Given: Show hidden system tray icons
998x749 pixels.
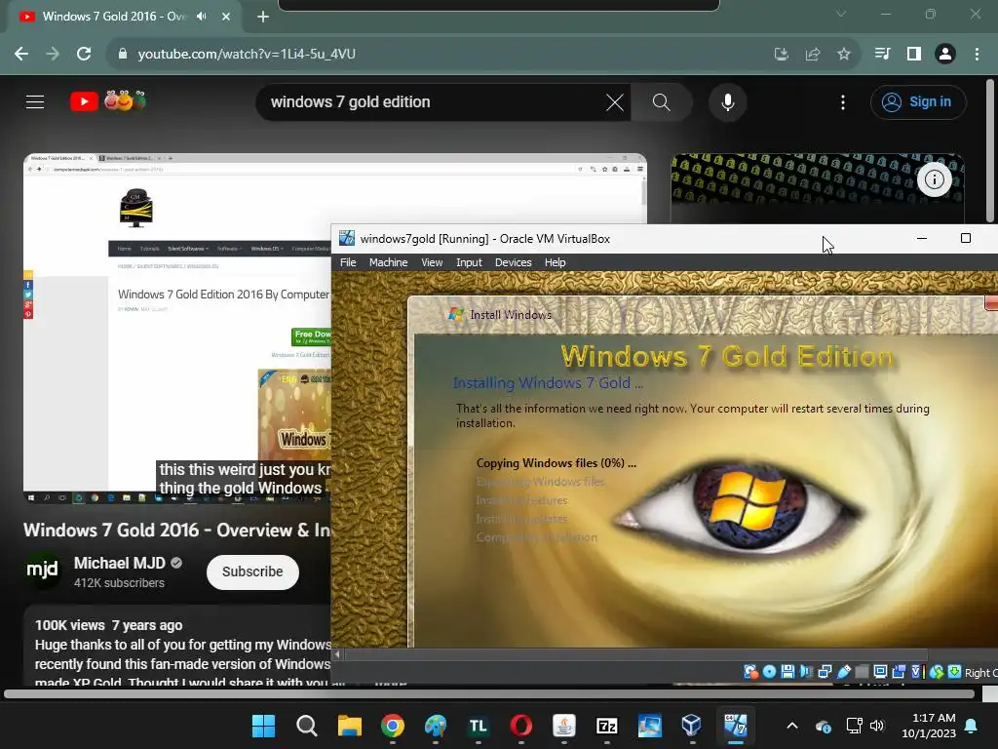Looking at the screenshot, I should tap(791, 726).
